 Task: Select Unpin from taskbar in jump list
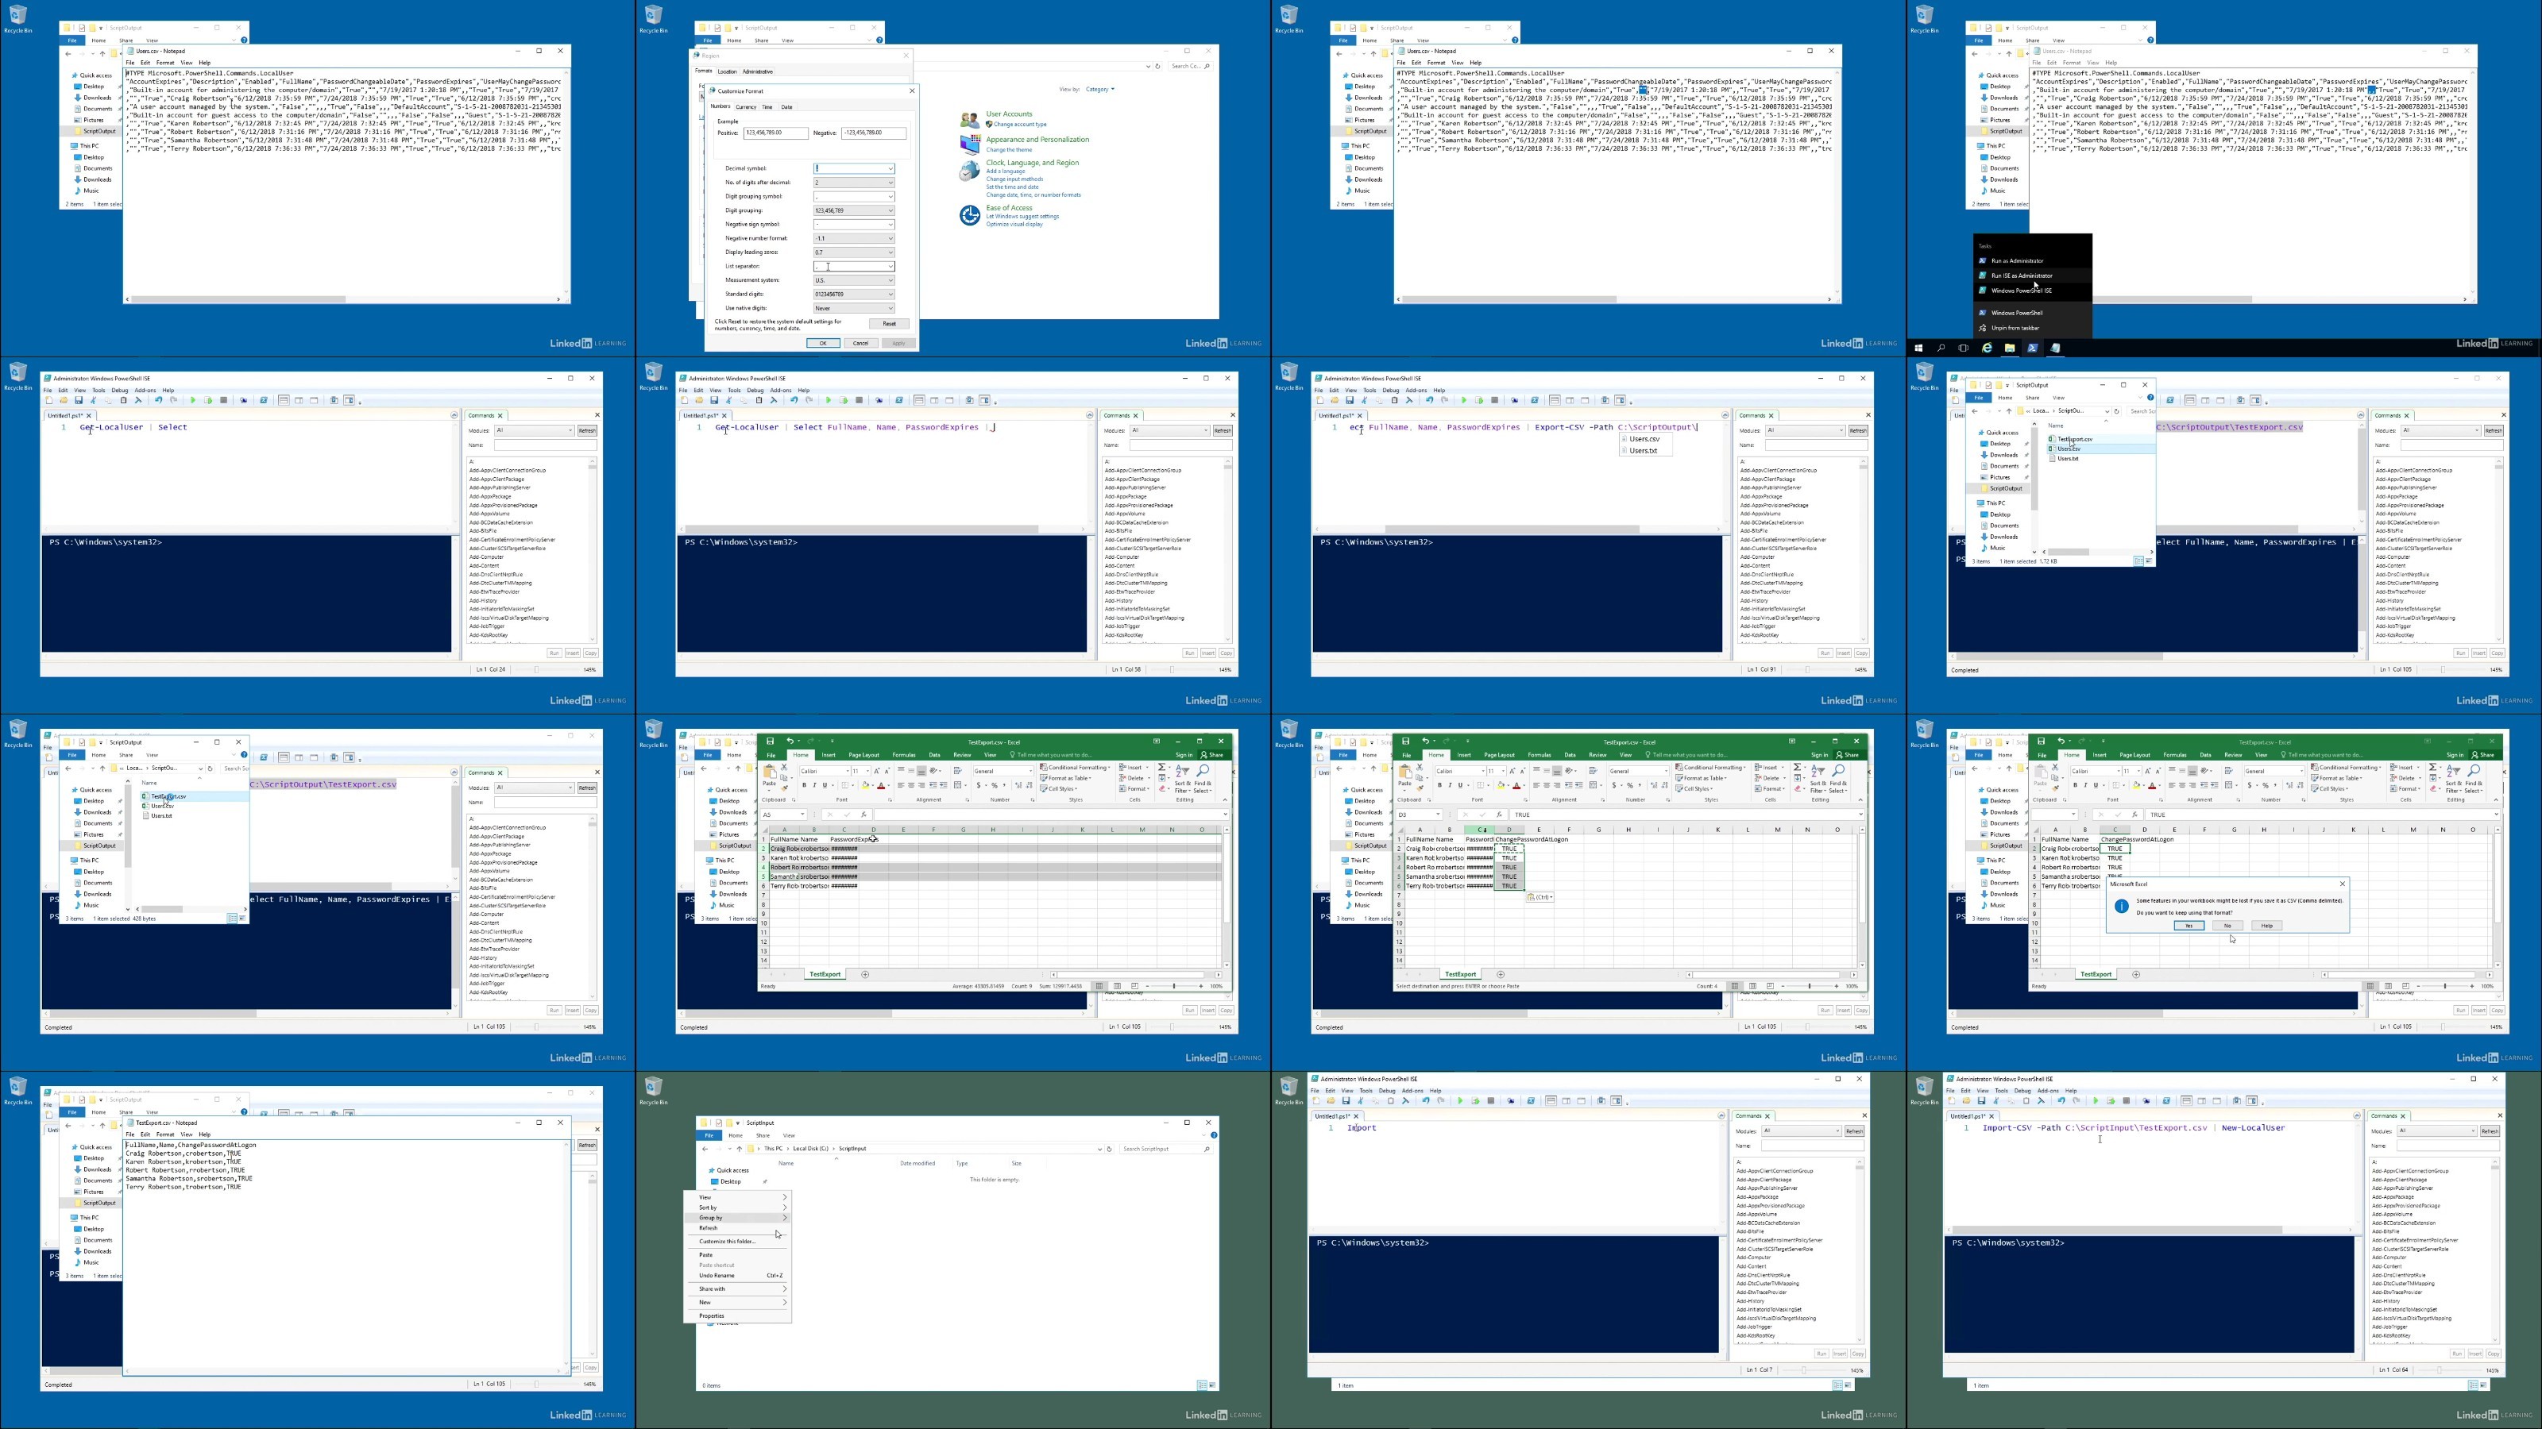click(2033, 327)
